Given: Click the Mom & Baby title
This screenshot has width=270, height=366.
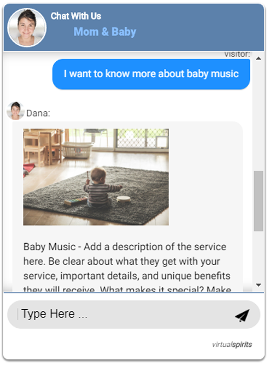Looking at the screenshot, I should [105, 32].
